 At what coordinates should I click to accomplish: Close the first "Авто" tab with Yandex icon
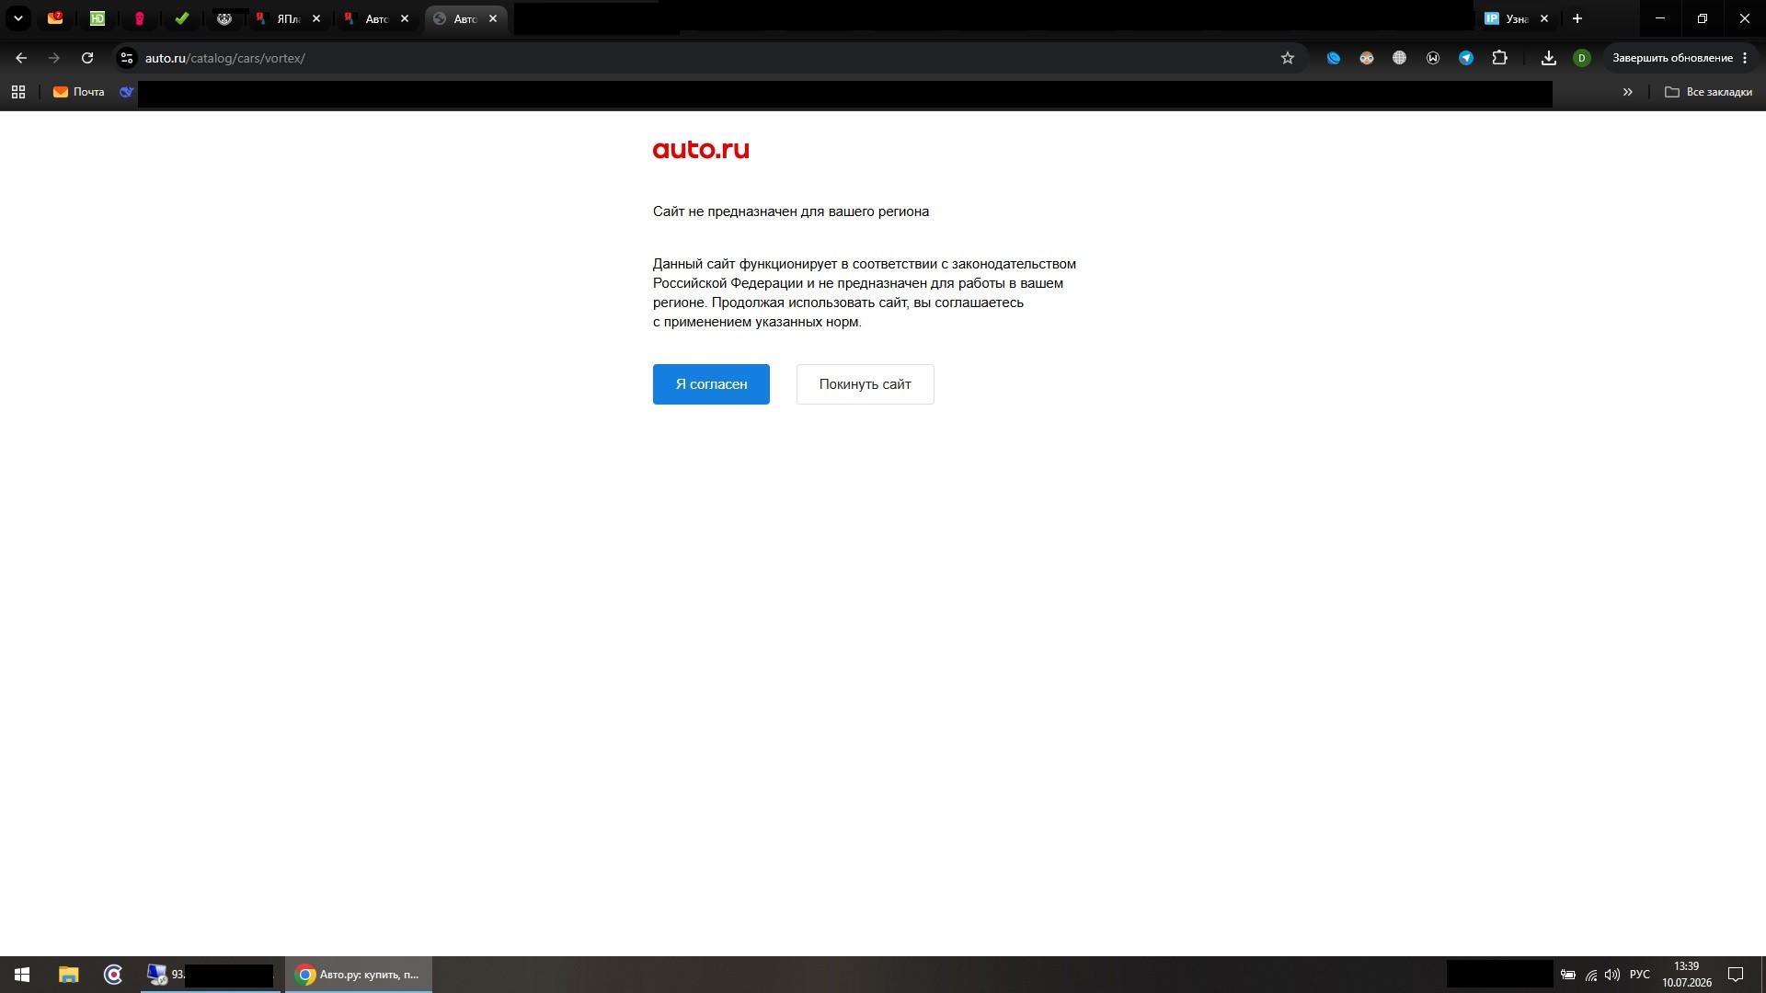click(x=405, y=18)
